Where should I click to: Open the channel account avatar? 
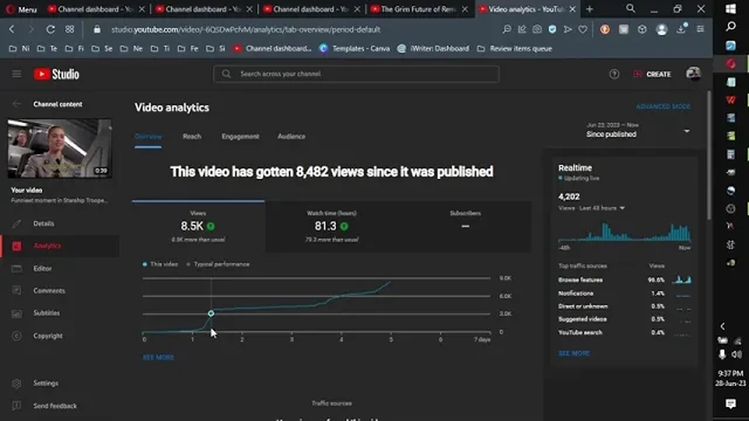pos(693,74)
